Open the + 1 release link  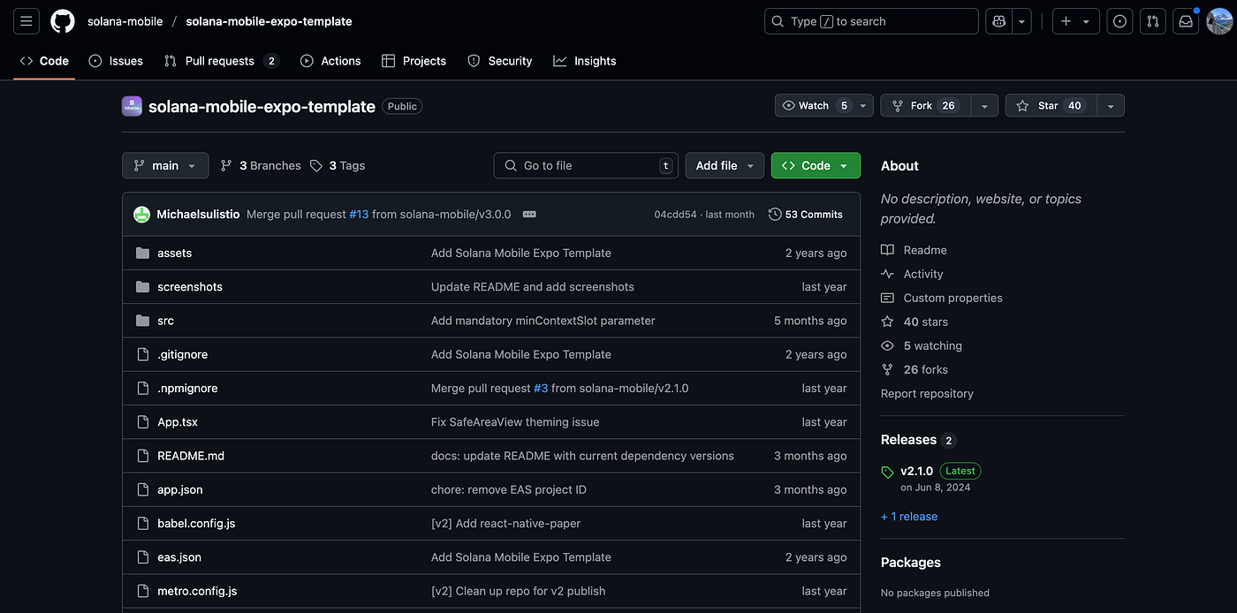coord(909,517)
